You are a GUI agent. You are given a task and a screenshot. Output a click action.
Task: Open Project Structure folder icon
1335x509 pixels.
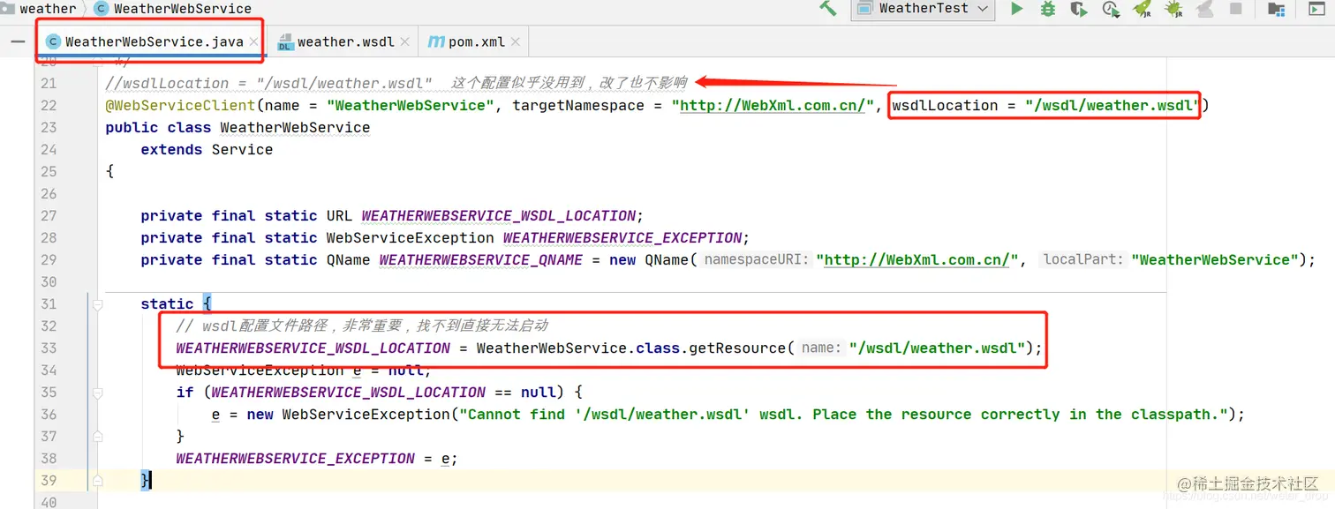pyautogui.click(x=1275, y=9)
